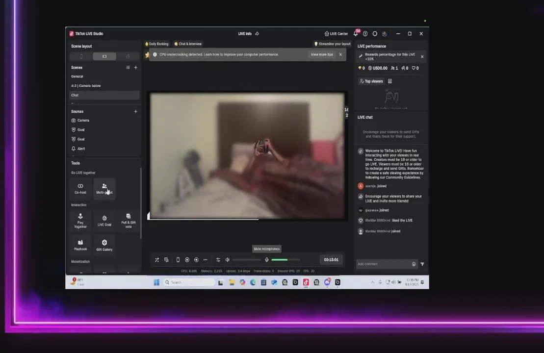Click the Windows taskbar Search box
This screenshot has height=353, width=544.
189,282
